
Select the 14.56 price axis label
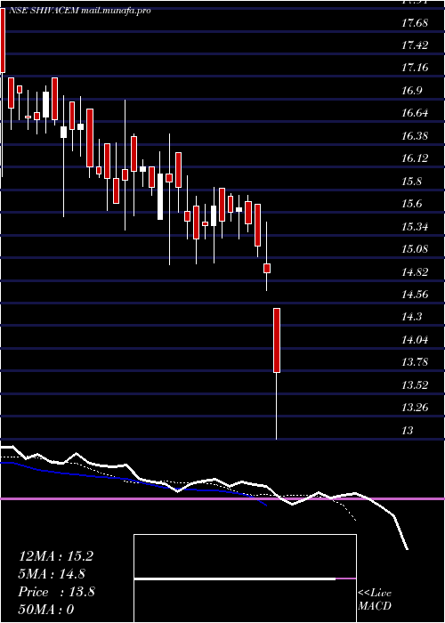coord(415,295)
